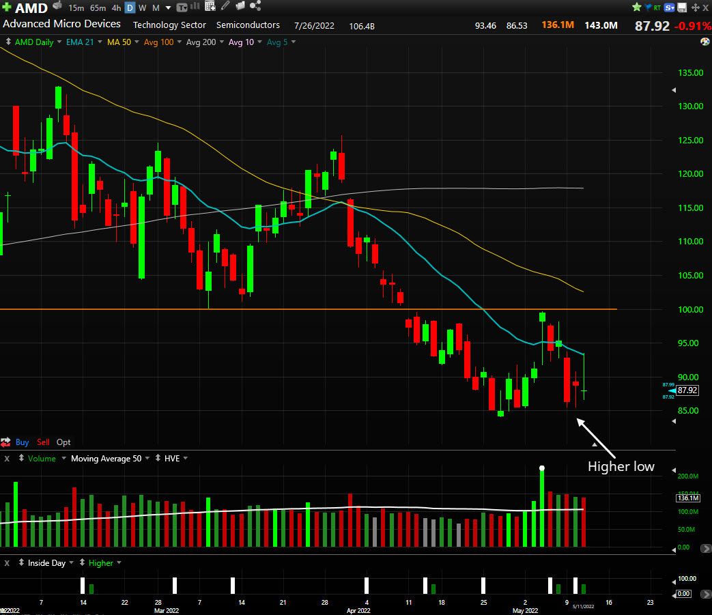
Task: Open the AMD Daily plot dropdown
Action: (x=59, y=42)
